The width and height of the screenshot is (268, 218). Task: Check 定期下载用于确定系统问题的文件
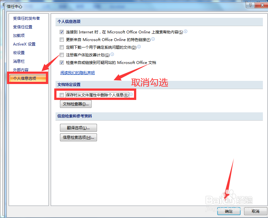click(62, 47)
